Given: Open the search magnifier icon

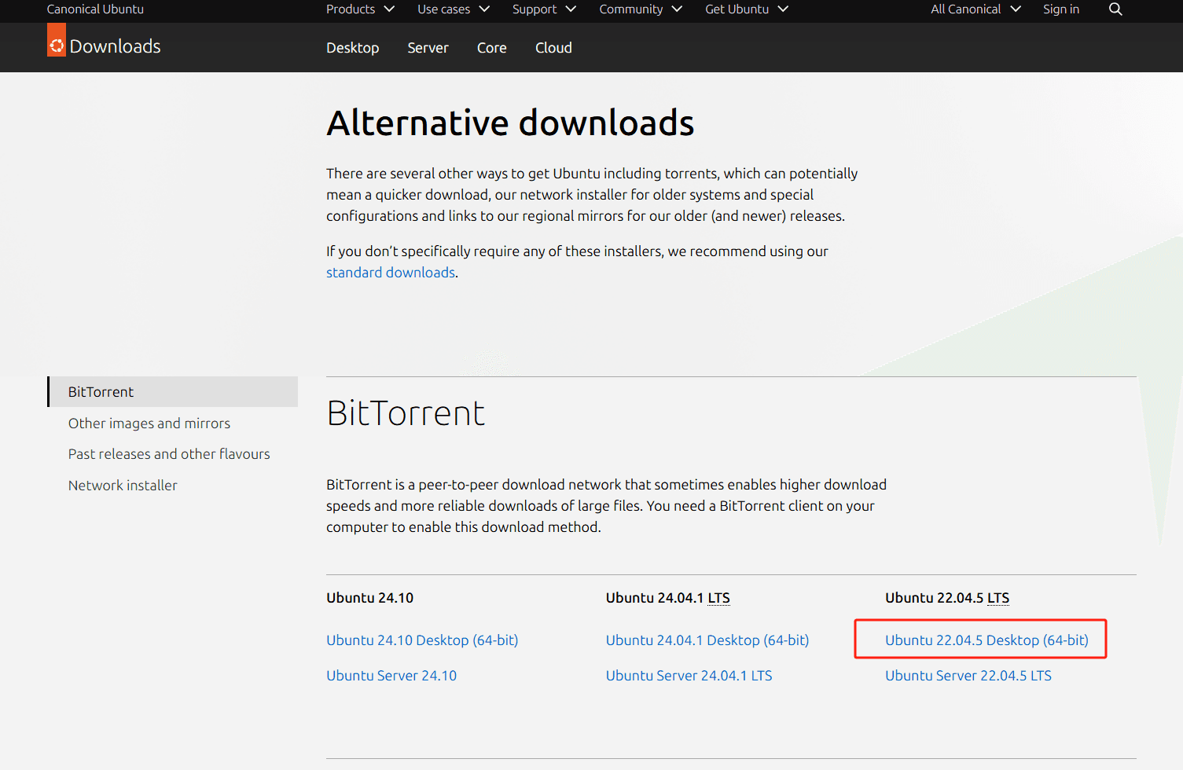Looking at the screenshot, I should click(x=1115, y=9).
